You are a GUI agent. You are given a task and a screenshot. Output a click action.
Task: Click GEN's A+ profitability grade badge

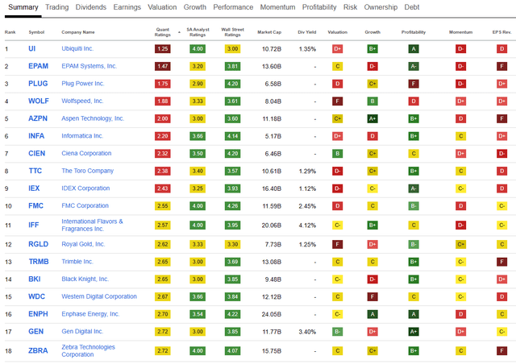414,332
